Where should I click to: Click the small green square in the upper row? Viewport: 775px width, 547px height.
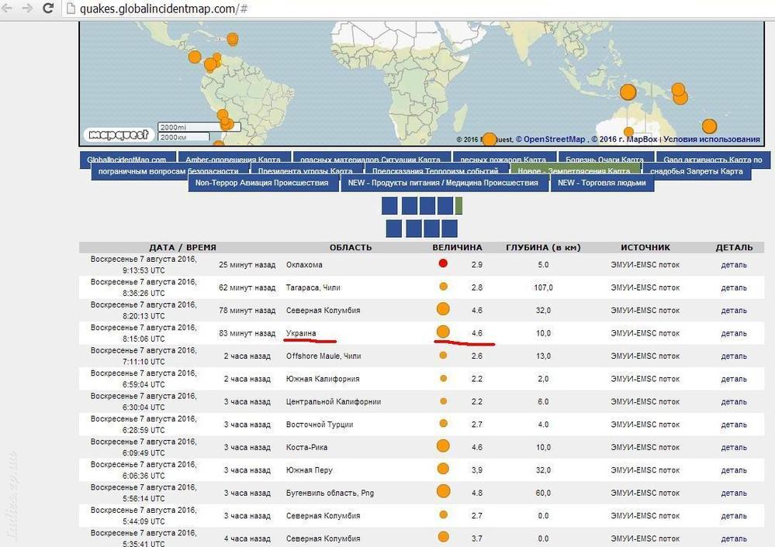tap(458, 205)
